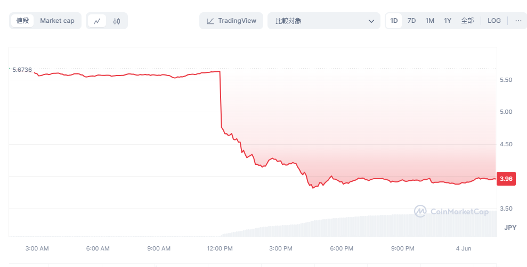The image size is (527, 267).
Task: Switch to candlestick chart icon
Action: click(117, 21)
